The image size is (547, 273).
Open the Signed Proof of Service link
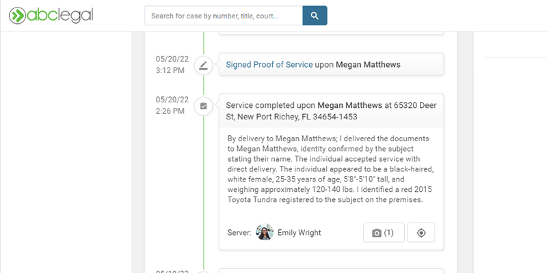269,65
